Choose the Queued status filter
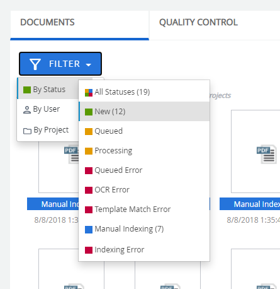Viewport: 280px width, 289px height. 144,131
